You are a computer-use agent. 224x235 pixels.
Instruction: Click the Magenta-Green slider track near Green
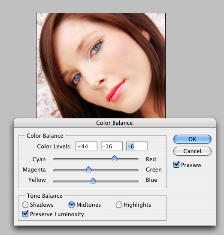click(x=132, y=170)
